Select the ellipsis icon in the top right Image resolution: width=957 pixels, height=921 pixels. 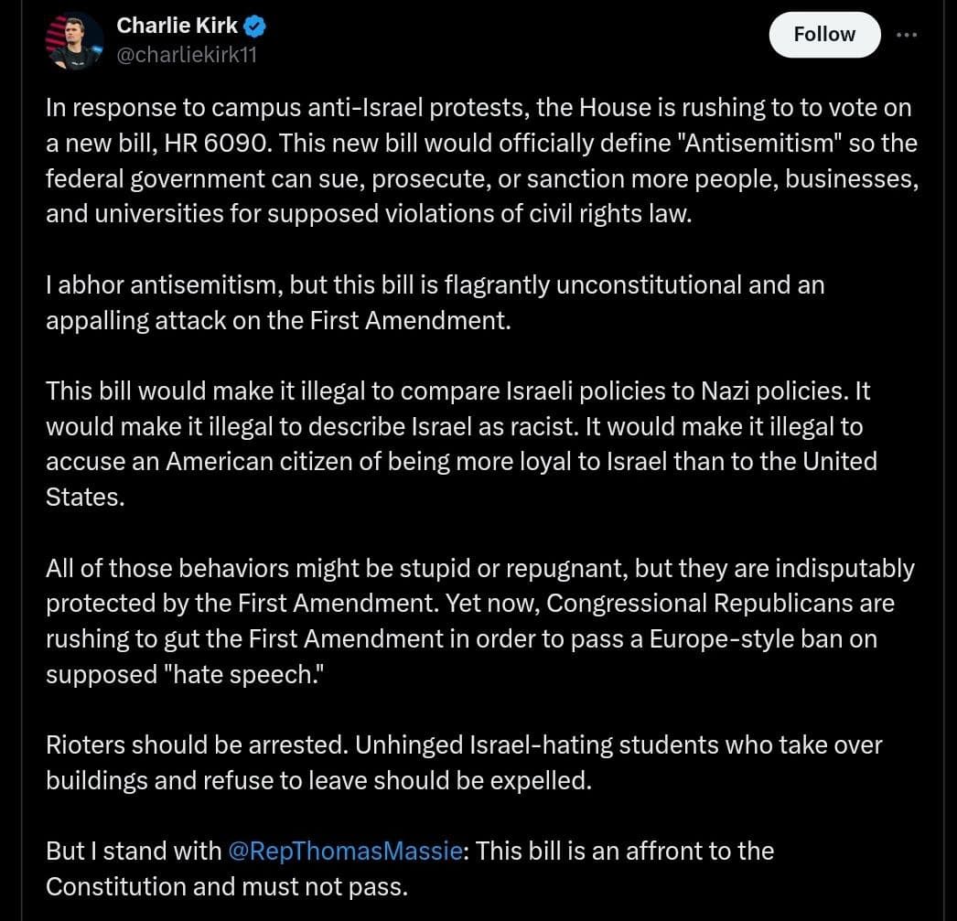coord(907,34)
